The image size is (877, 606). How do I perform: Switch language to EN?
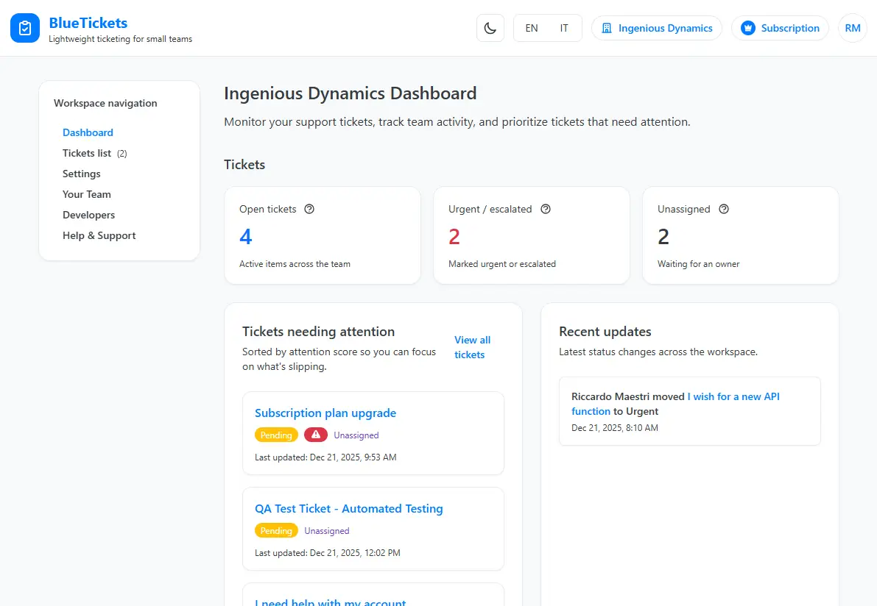coord(531,29)
